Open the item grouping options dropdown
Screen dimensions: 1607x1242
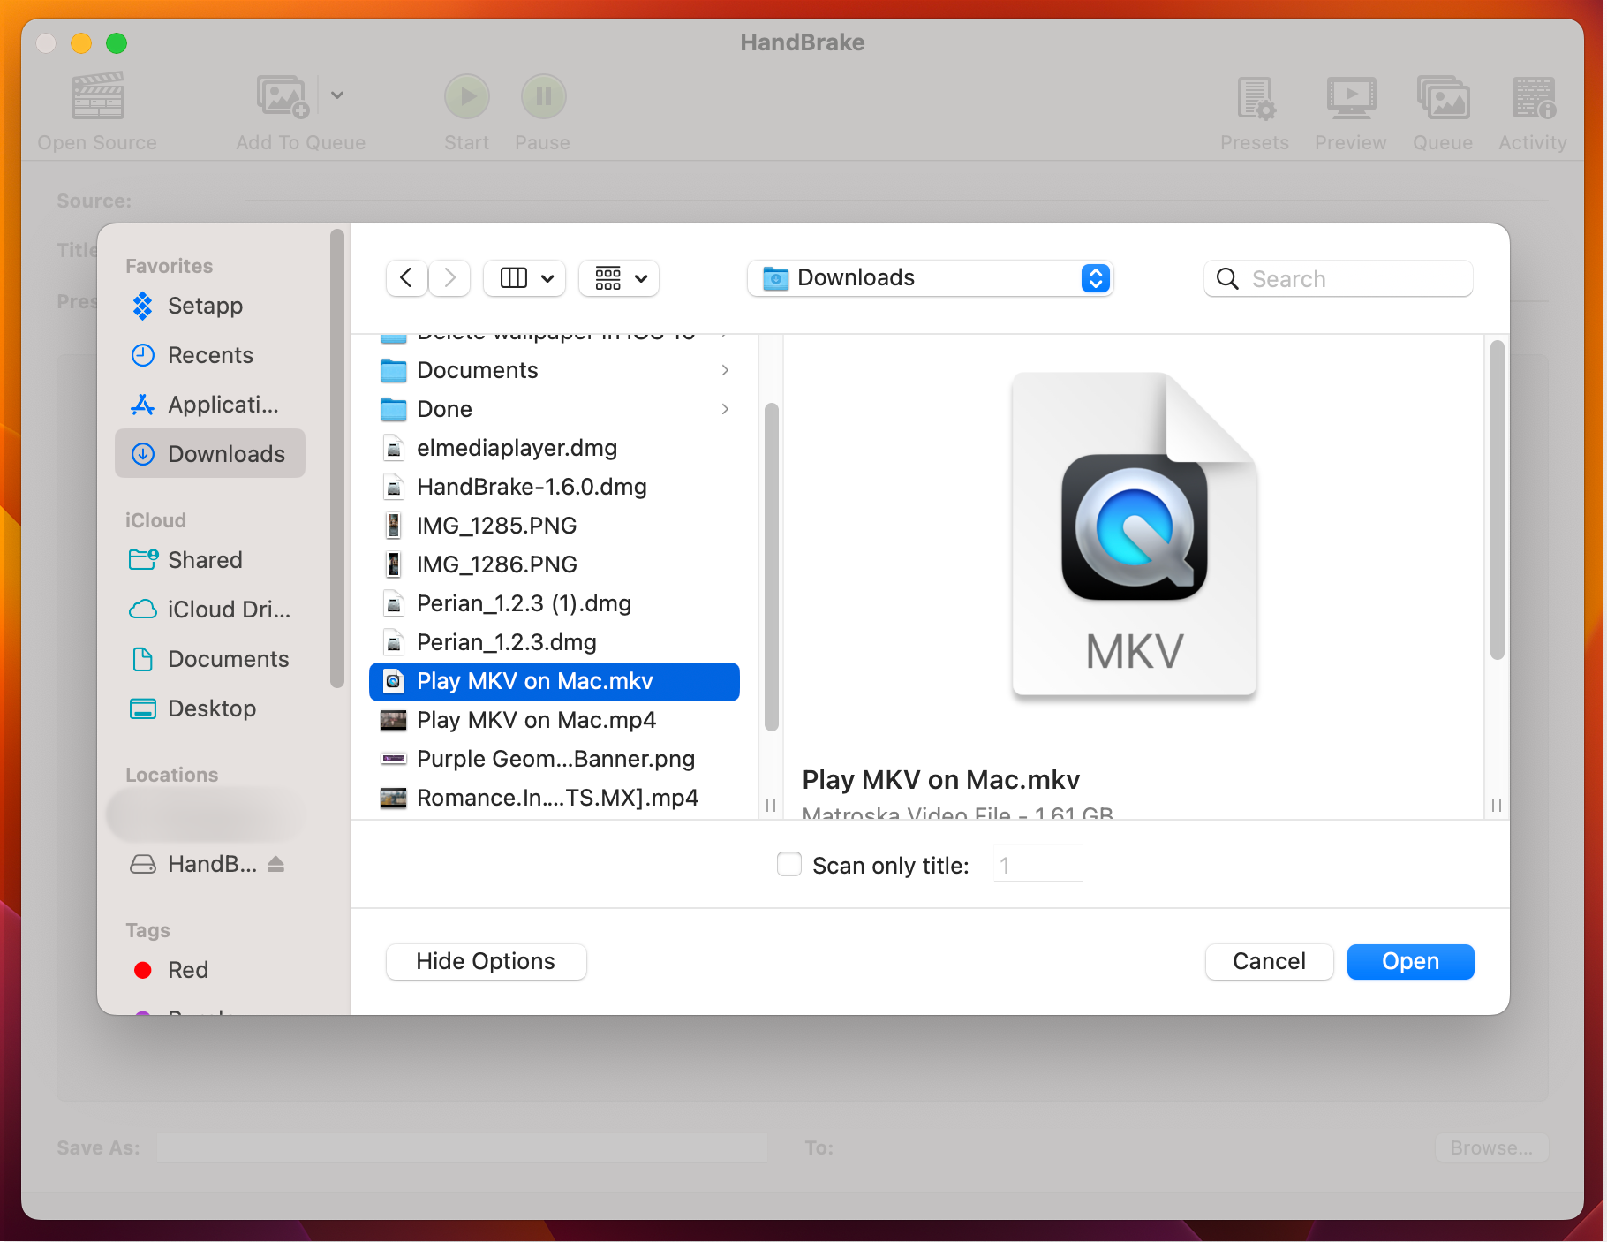click(x=619, y=278)
